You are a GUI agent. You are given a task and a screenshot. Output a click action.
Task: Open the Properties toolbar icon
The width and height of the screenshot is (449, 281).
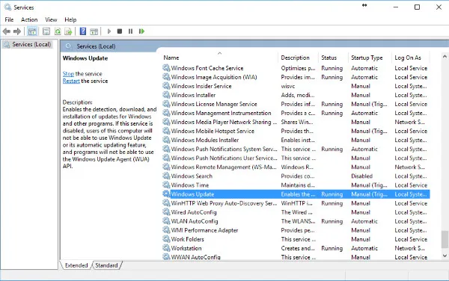coord(46,31)
